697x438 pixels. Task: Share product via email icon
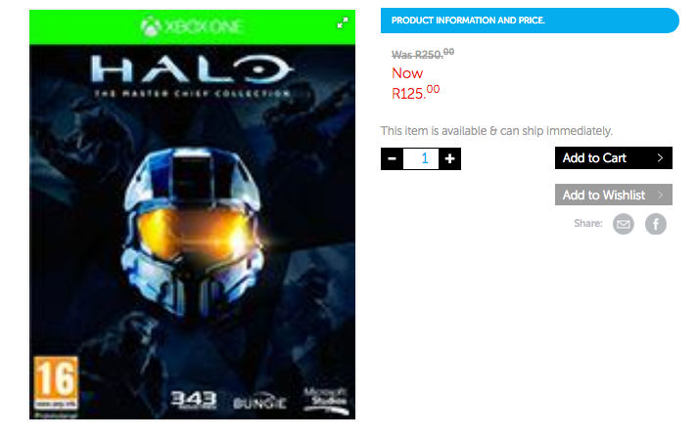(624, 224)
